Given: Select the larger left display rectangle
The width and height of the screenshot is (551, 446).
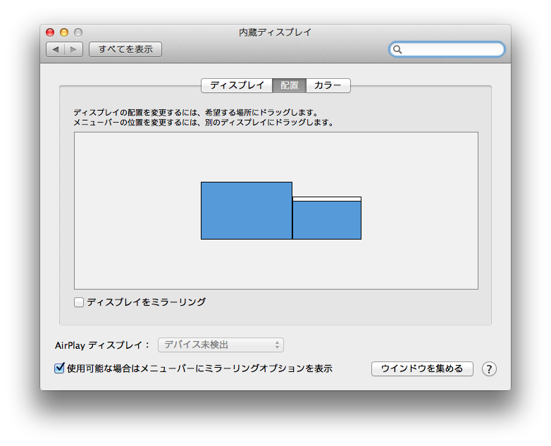Looking at the screenshot, I should [x=247, y=211].
